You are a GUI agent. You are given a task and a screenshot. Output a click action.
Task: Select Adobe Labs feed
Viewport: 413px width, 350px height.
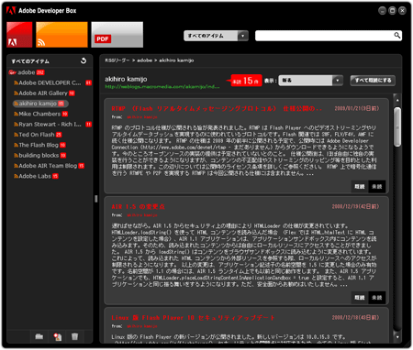(35, 176)
